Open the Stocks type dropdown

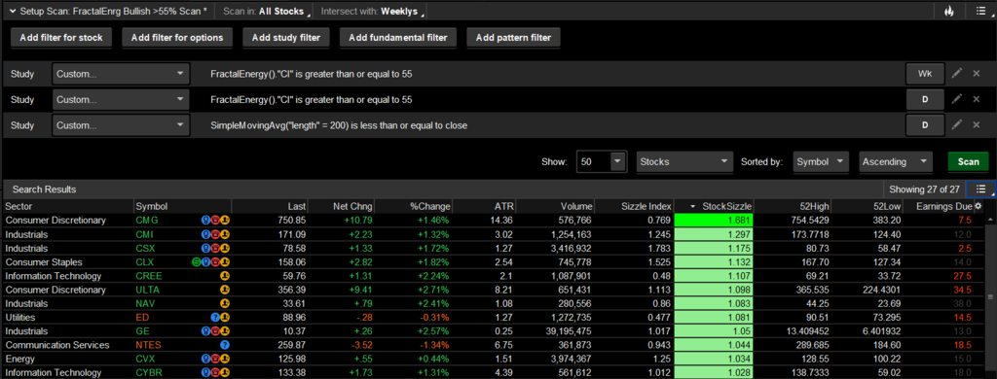(684, 162)
